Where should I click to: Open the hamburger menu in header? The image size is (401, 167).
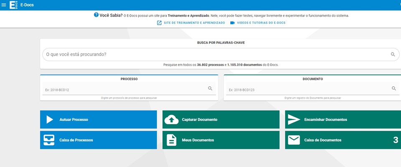click(x=4, y=5)
